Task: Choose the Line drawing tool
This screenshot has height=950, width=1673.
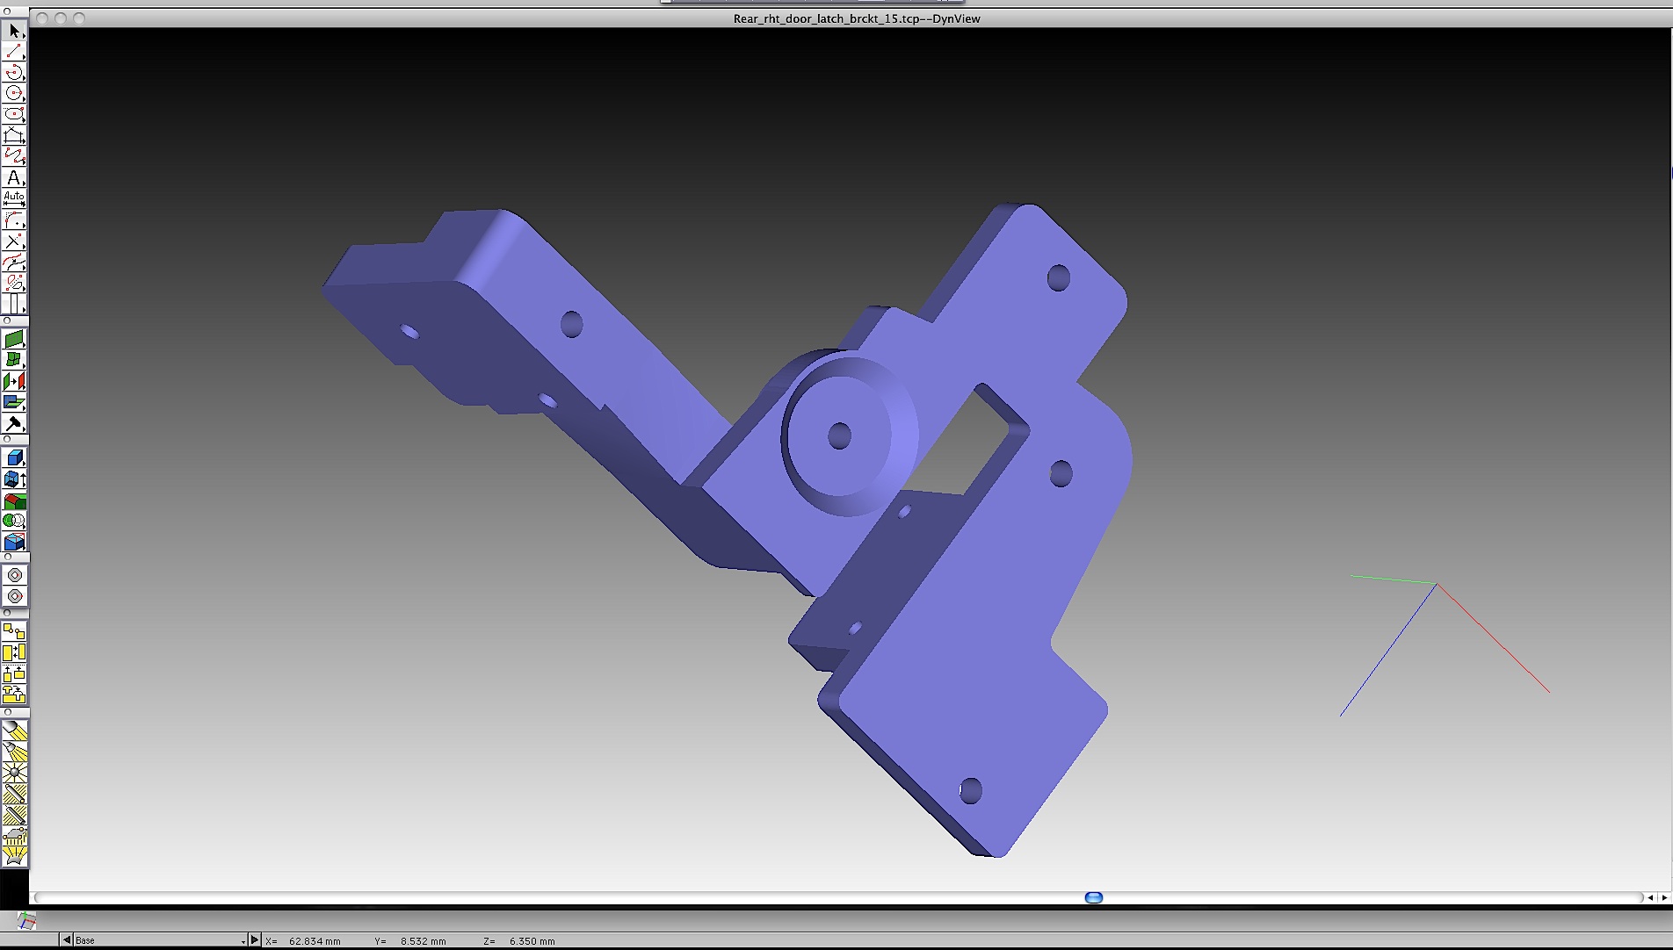Action: pyautogui.click(x=14, y=53)
